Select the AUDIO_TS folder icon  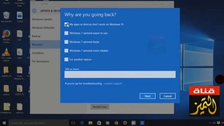pos(6,72)
